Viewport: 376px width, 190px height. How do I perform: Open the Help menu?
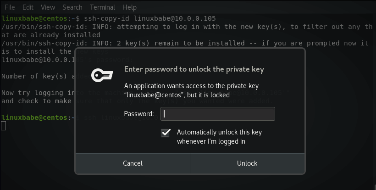pyautogui.click(x=129, y=7)
